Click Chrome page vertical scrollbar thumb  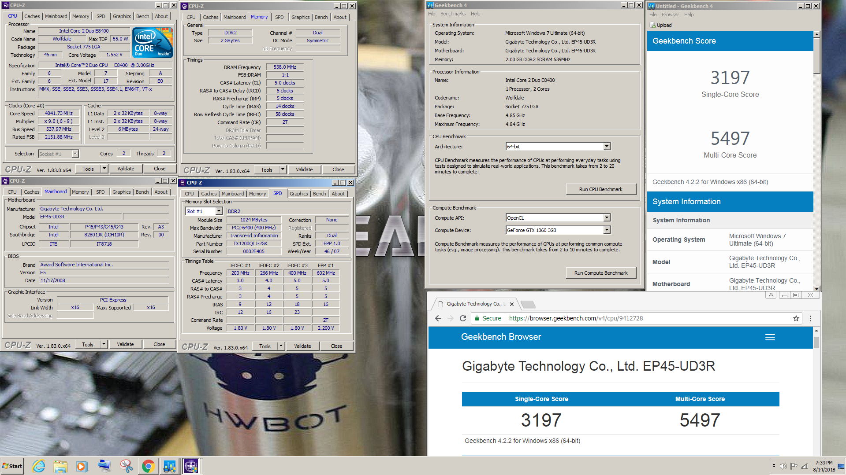pos(816,342)
